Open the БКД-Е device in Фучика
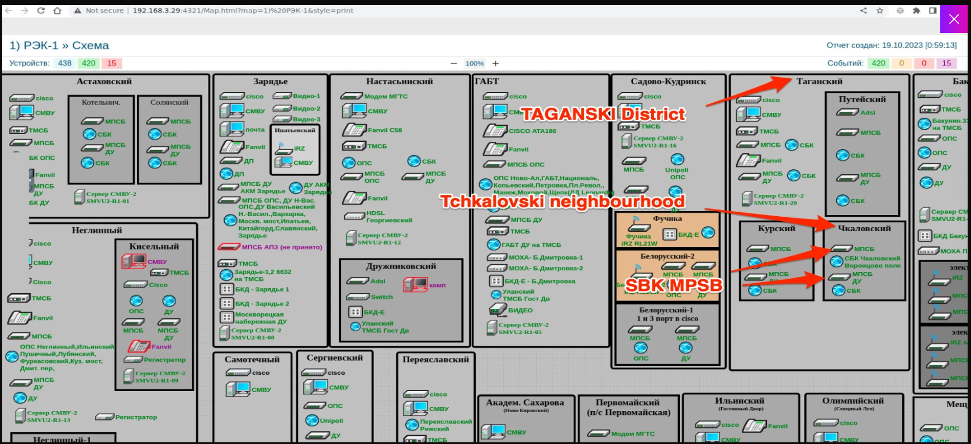 pos(669,235)
